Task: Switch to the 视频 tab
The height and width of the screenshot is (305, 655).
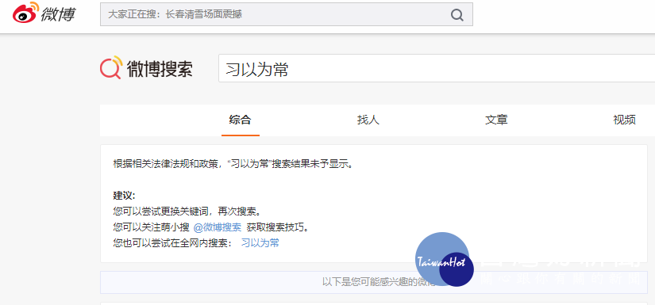Action: (625, 120)
